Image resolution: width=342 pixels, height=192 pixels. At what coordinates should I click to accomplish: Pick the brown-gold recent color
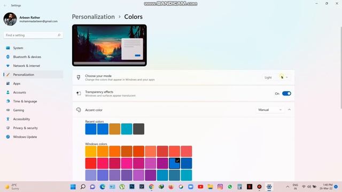coord(115,129)
